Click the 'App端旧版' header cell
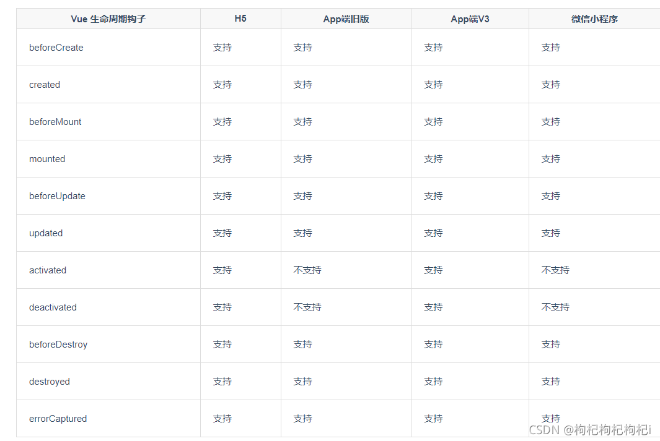 (346, 19)
